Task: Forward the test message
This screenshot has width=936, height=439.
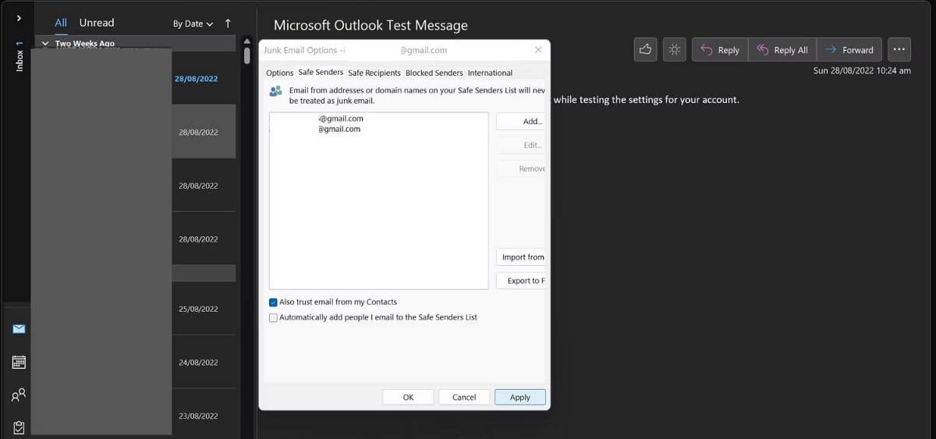Action: 849,50
